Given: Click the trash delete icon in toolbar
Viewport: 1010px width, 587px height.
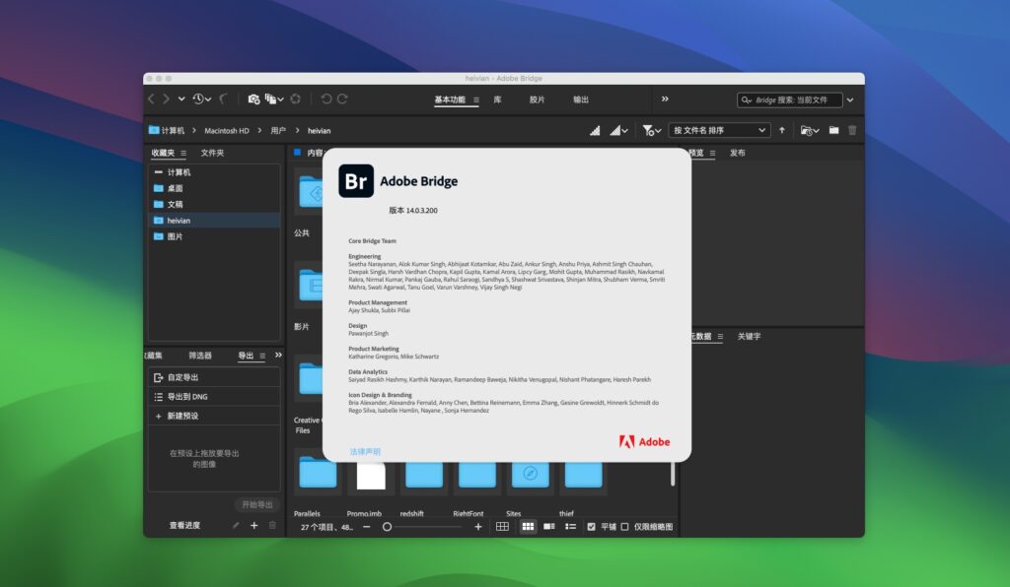Looking at the screenshot, I should (x=851, y=129).
